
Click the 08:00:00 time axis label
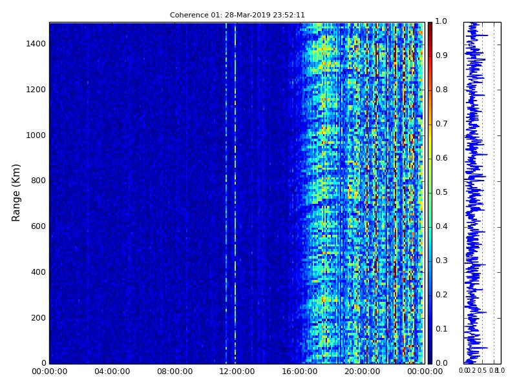[174, 372]
